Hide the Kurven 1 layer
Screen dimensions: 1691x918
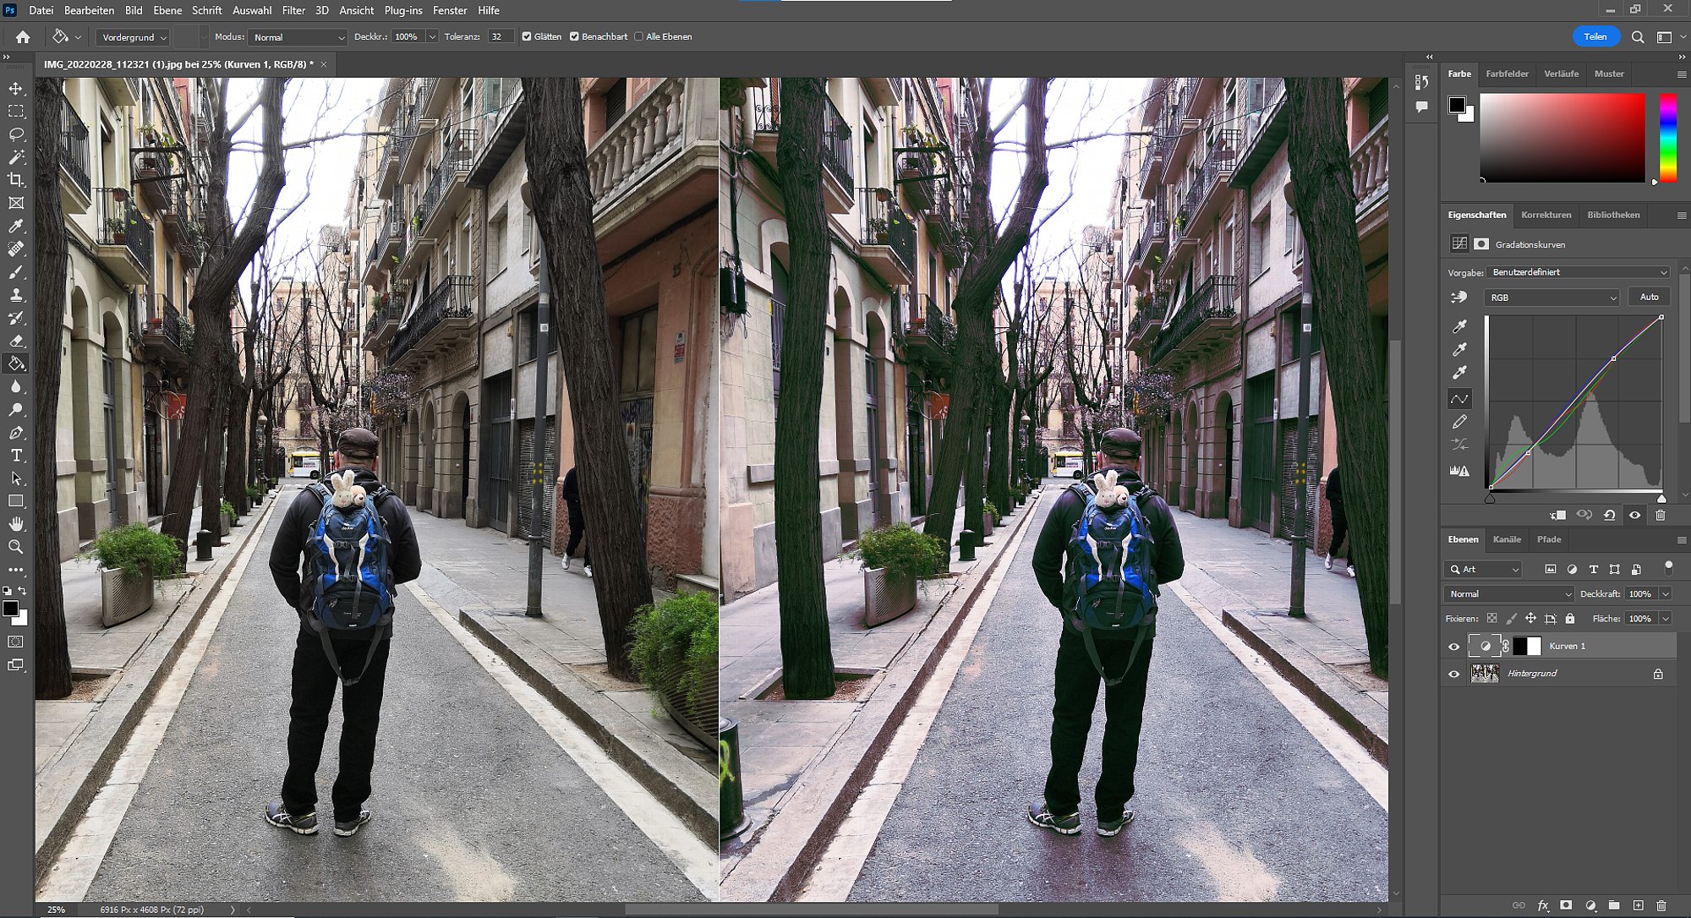click(x=1454, y=647)
